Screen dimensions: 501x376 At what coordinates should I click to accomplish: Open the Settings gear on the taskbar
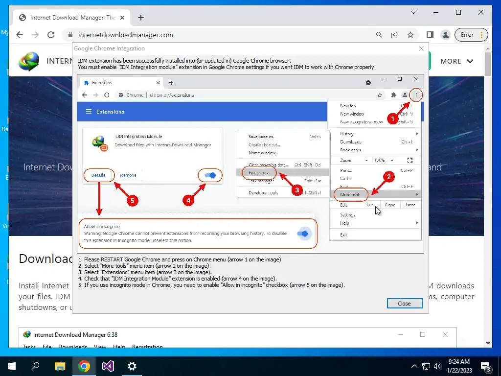(132, 366)
